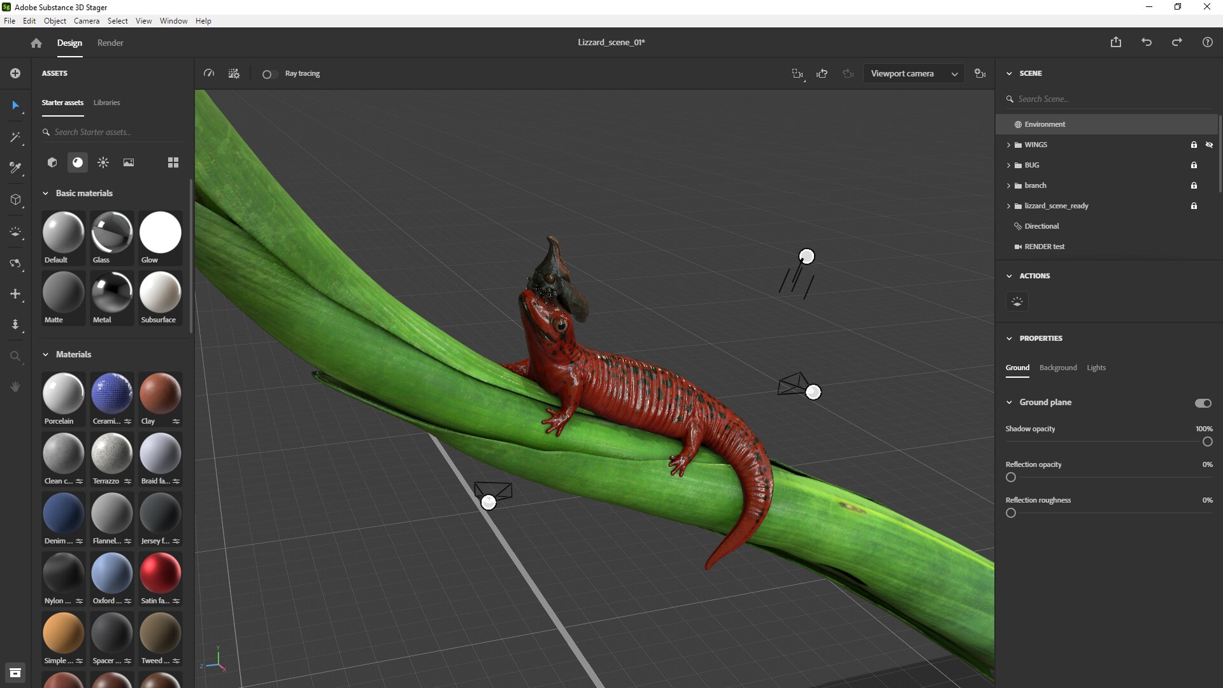The height and width of the screenshot is (688, 1223).
Task: Expand the lizzard_scene_ready group
Action: pos(1008,206)
